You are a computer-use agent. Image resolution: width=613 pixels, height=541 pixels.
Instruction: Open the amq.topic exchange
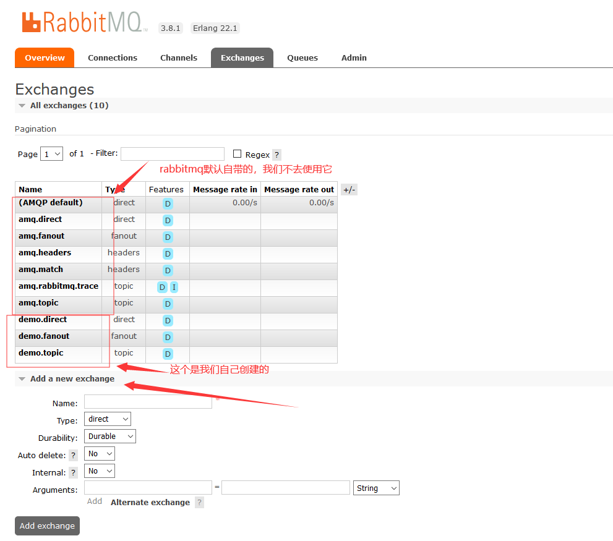point(38,303)
